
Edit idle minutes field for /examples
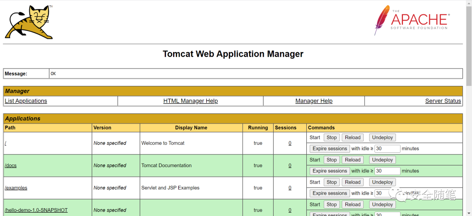pos(388,193)
